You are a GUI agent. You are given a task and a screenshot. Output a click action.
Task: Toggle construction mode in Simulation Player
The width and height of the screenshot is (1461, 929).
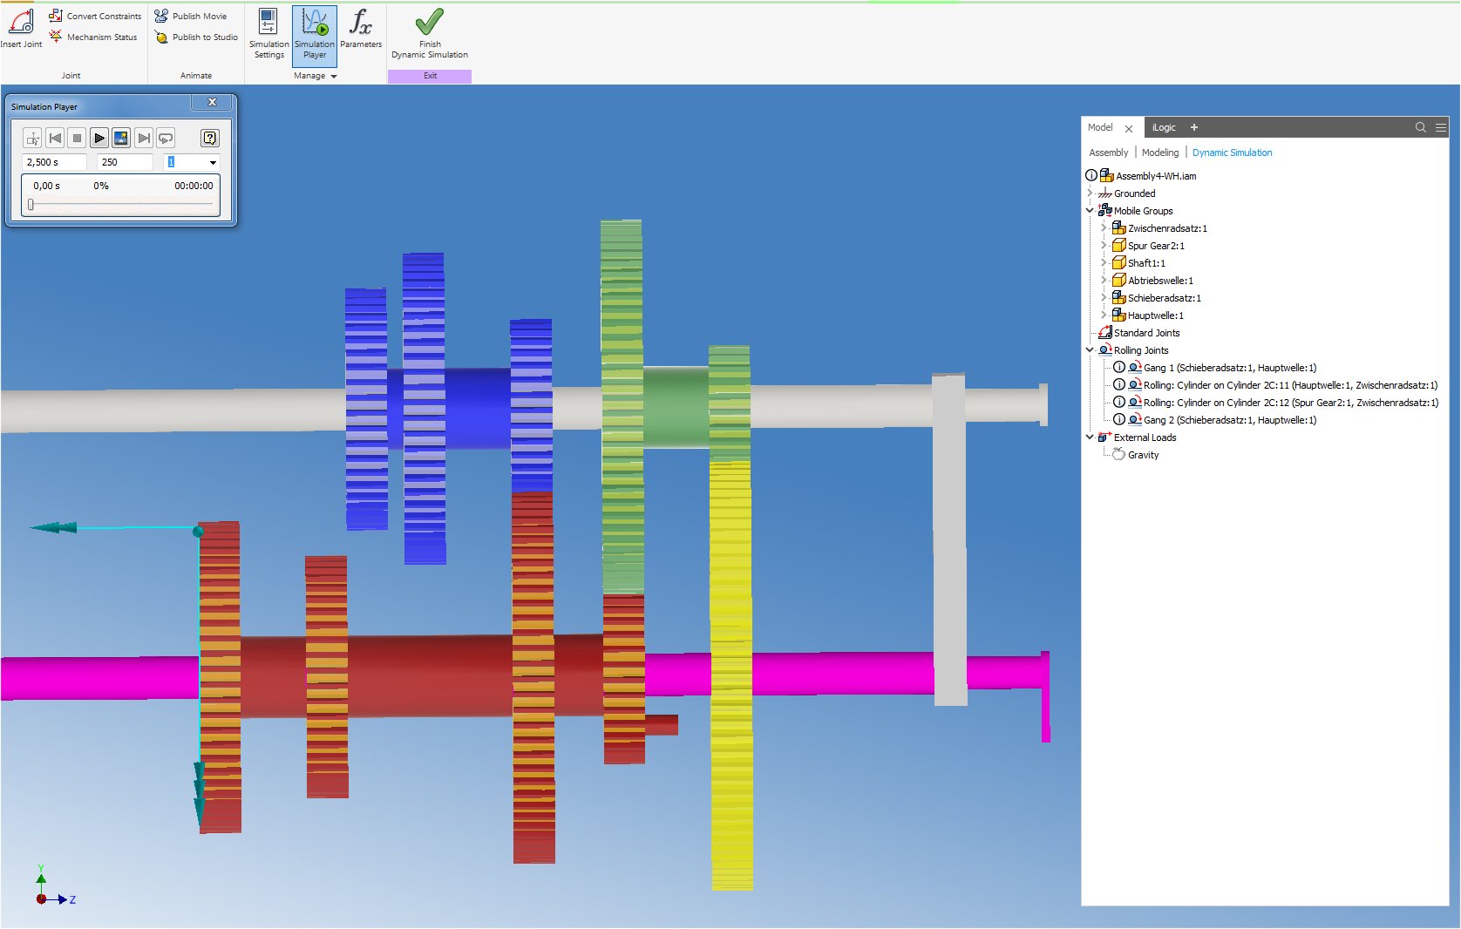pyautogui.click(x=32, y=138)
